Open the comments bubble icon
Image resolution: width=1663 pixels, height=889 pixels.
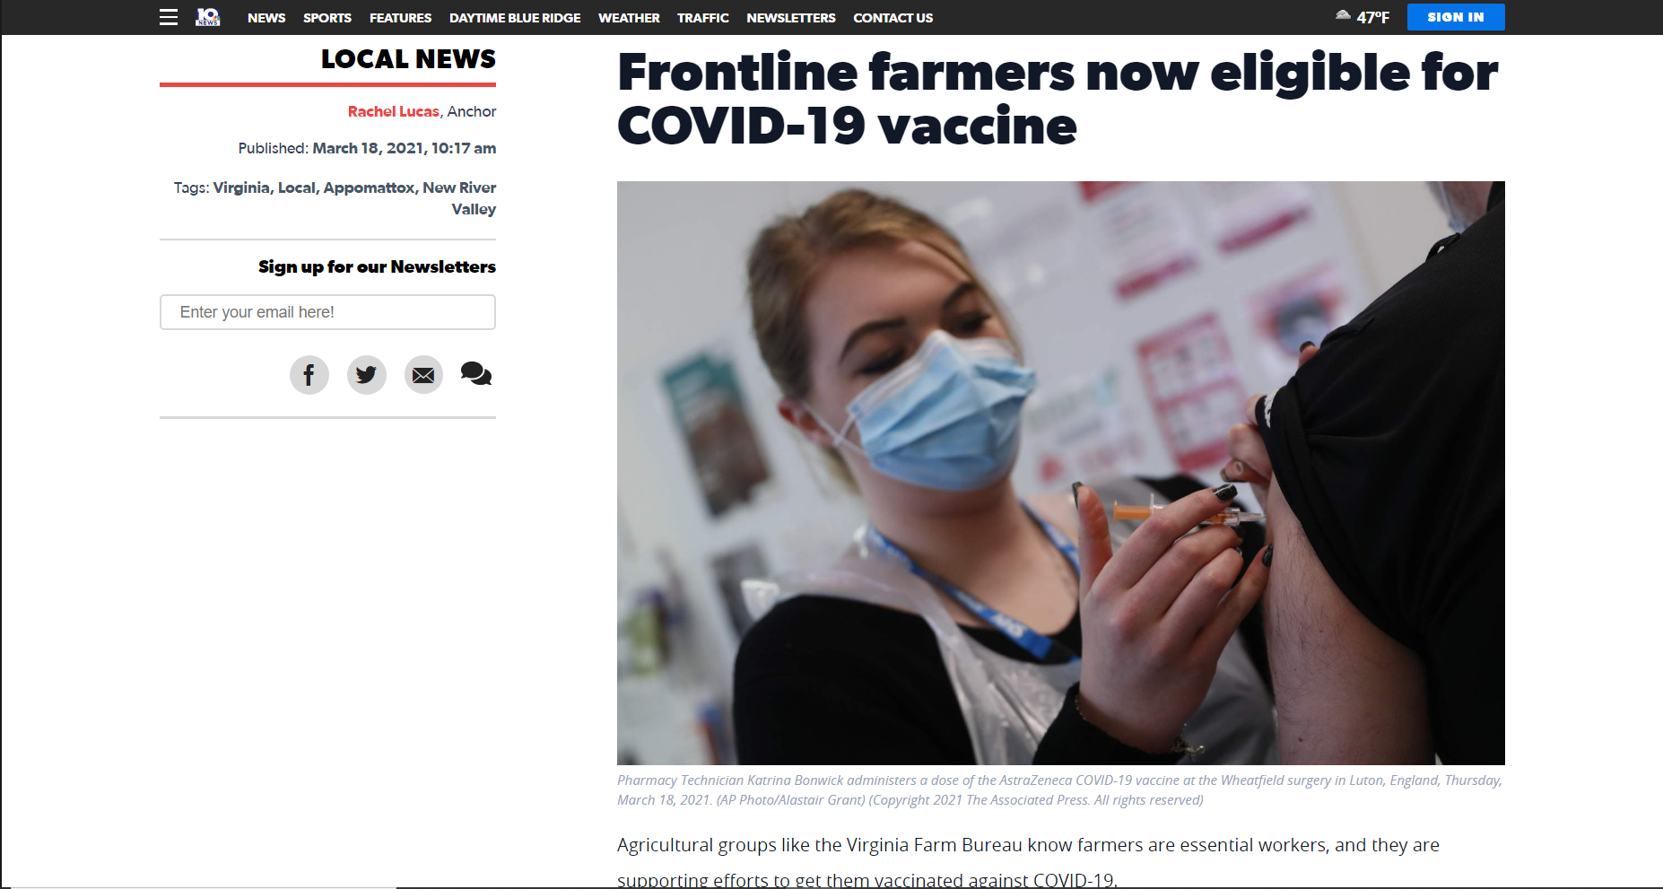point(476,373)
